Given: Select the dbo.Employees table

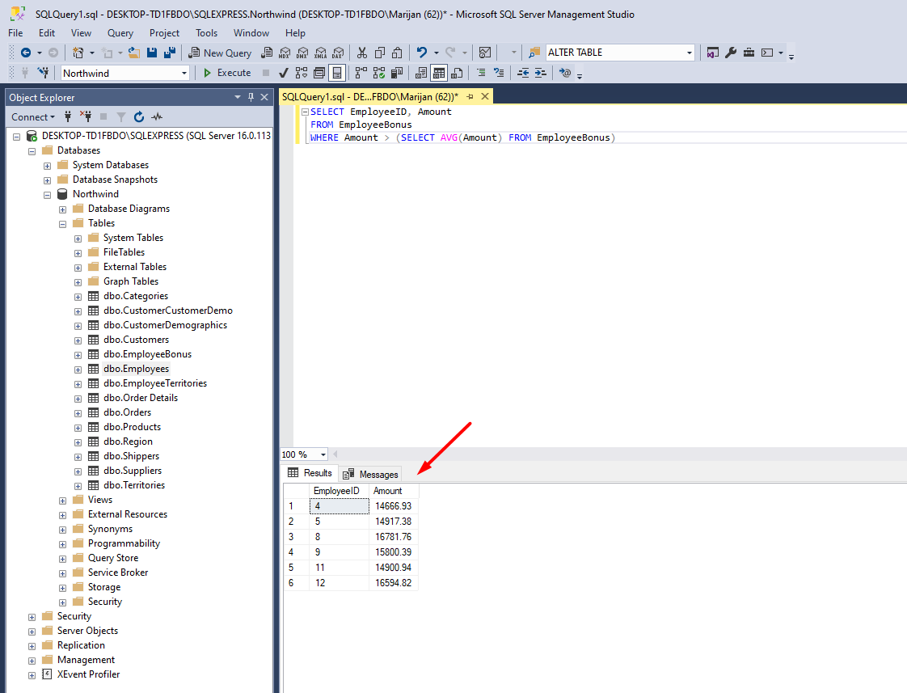Looking at the screenshot, I should pyautogui.click(x=136, y=369).
